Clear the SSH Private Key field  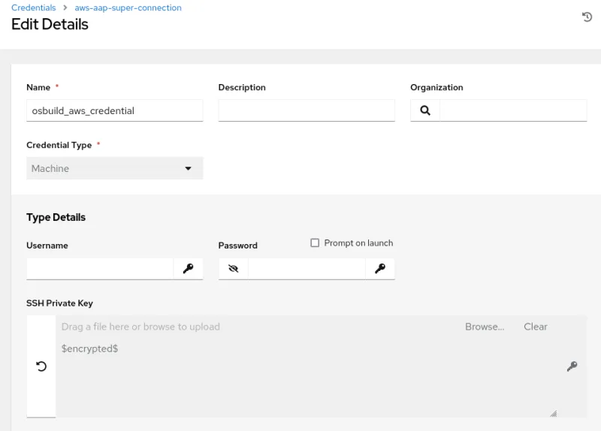tap(535, 327)
